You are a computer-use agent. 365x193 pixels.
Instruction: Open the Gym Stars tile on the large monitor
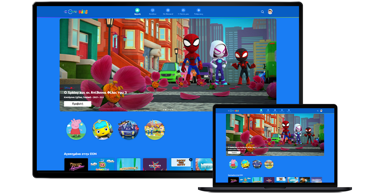(155, 164)
